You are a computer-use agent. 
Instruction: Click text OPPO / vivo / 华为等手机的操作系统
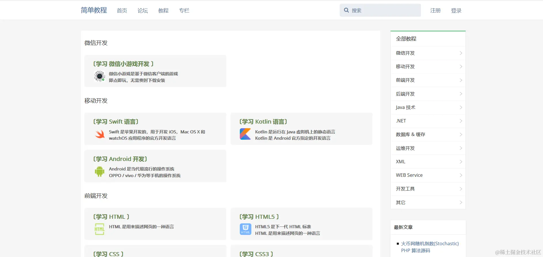click(145, 176)
